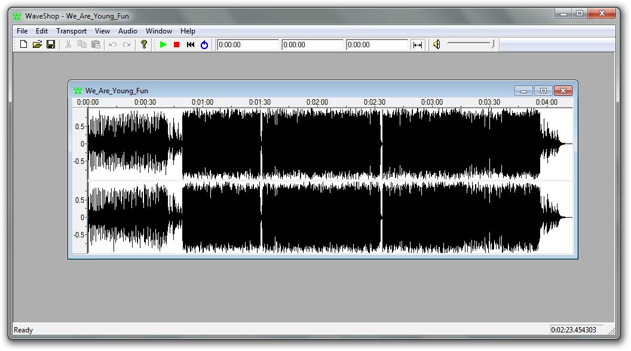Click the New file icon
The width and height of the screenshot is (631, 351).
pos(24,44)
